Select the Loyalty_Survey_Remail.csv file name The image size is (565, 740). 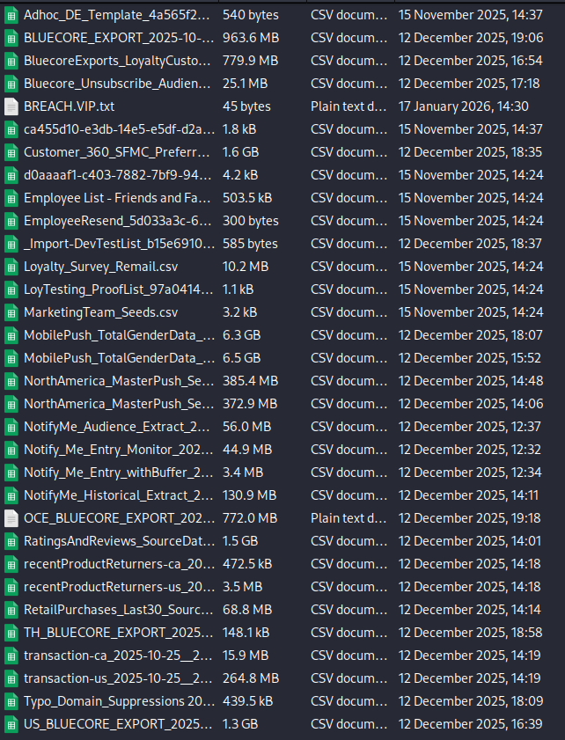point(100,267)
